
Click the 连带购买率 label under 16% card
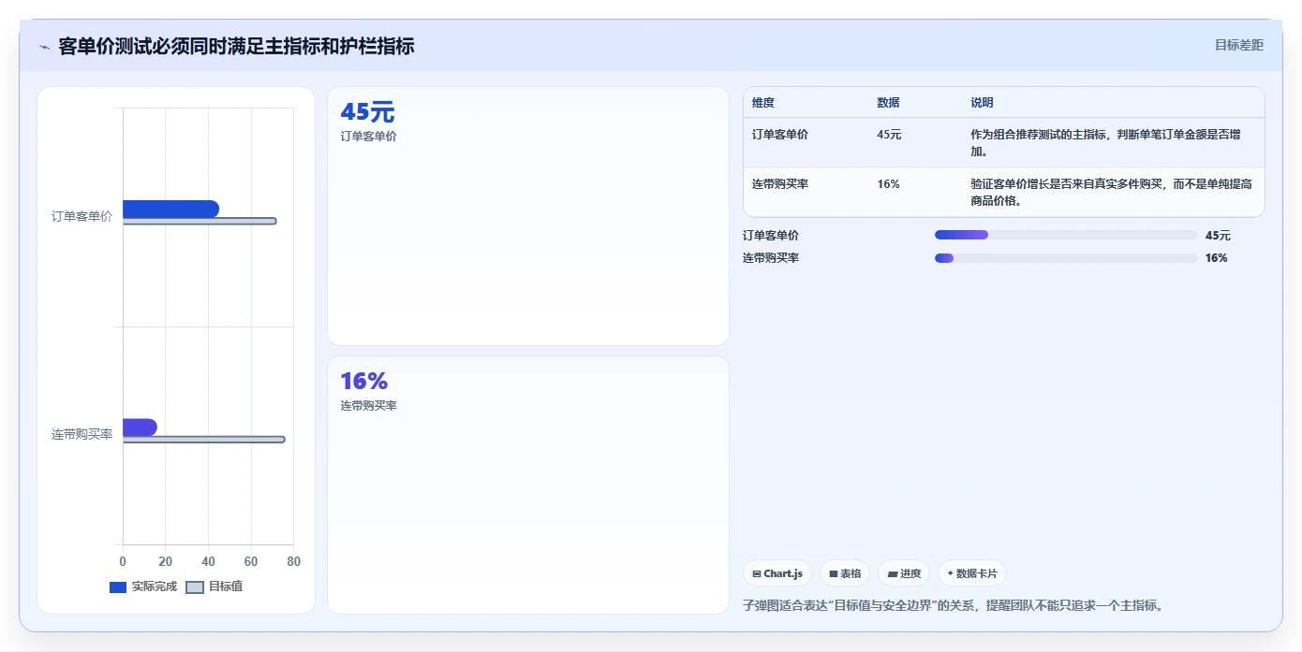pos(368,406)
